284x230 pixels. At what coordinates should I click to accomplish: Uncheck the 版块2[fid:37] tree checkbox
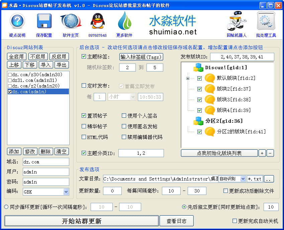(x=199, y=89)
